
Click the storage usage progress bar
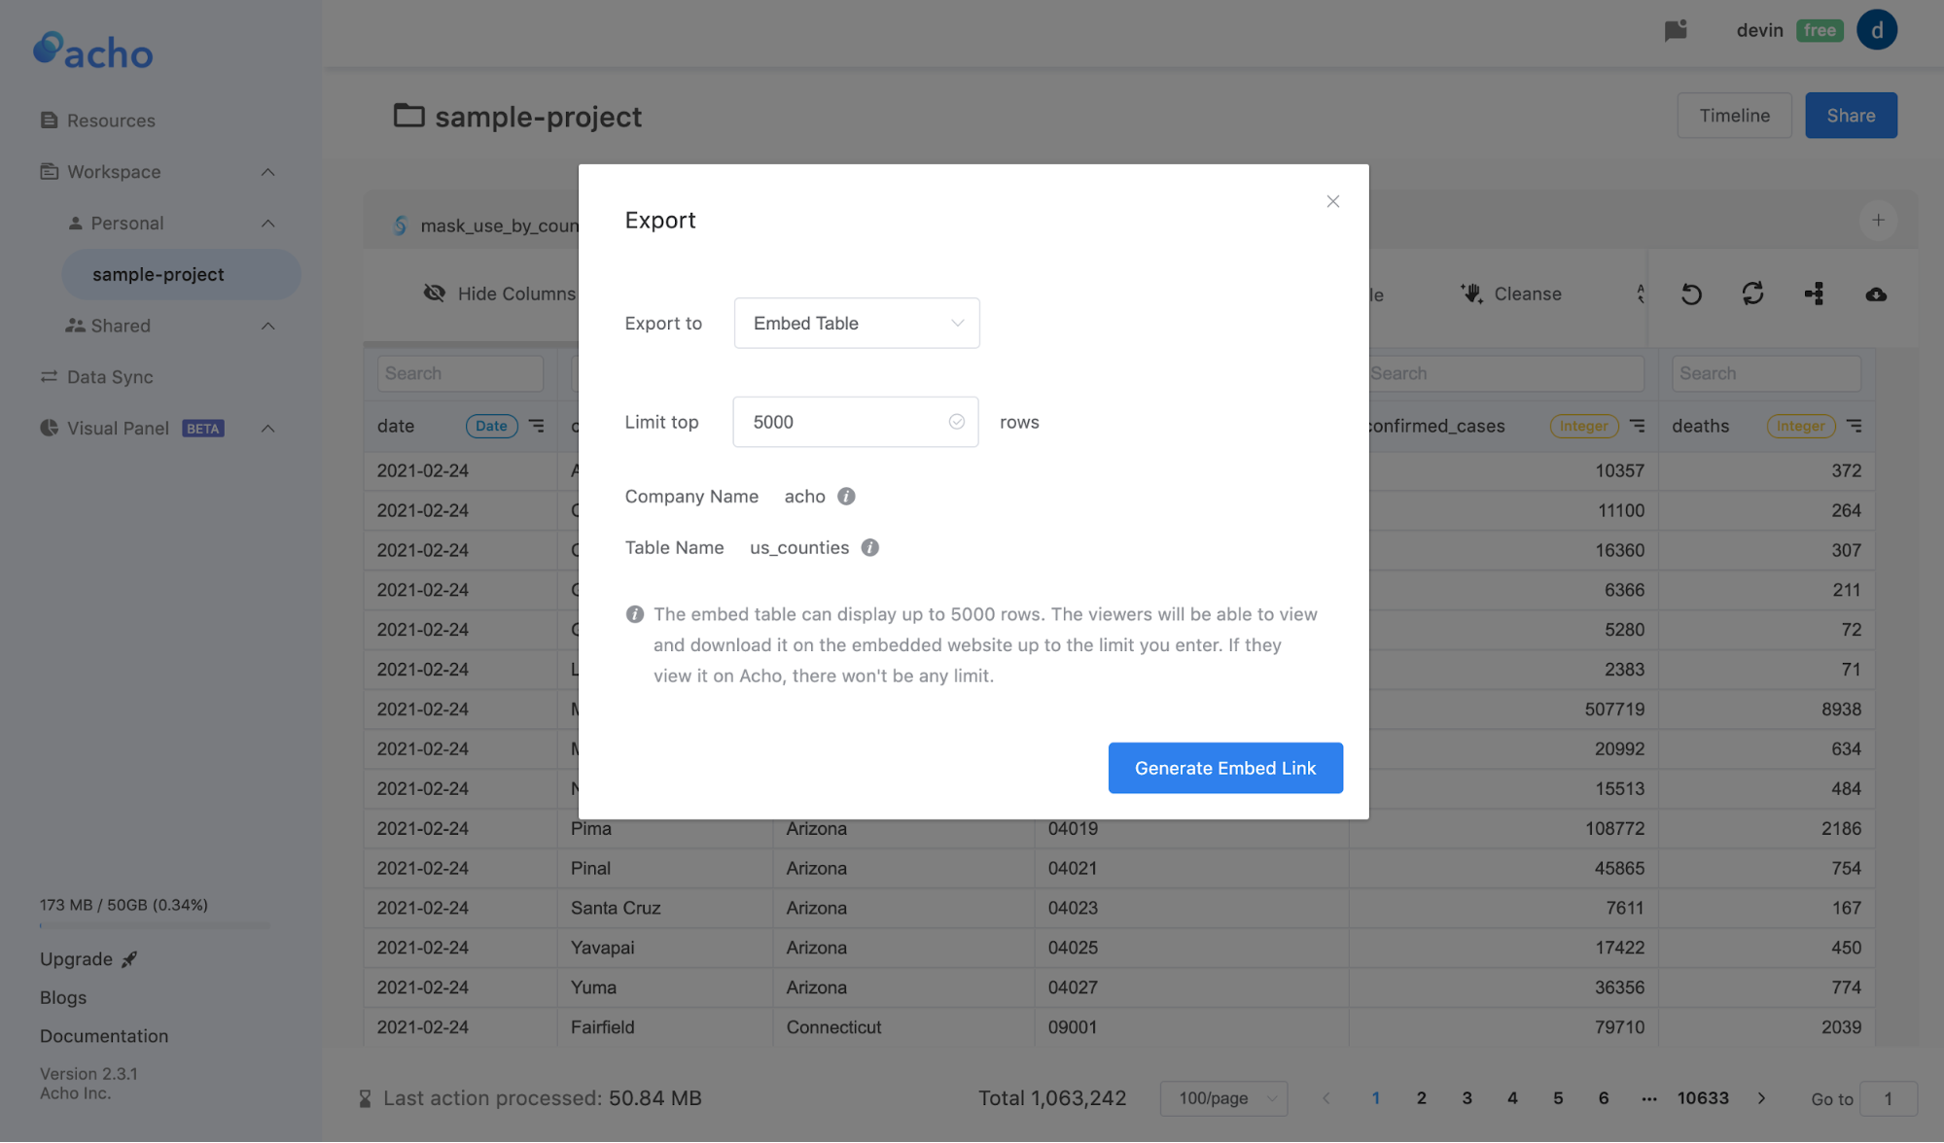tap(154, 925)
